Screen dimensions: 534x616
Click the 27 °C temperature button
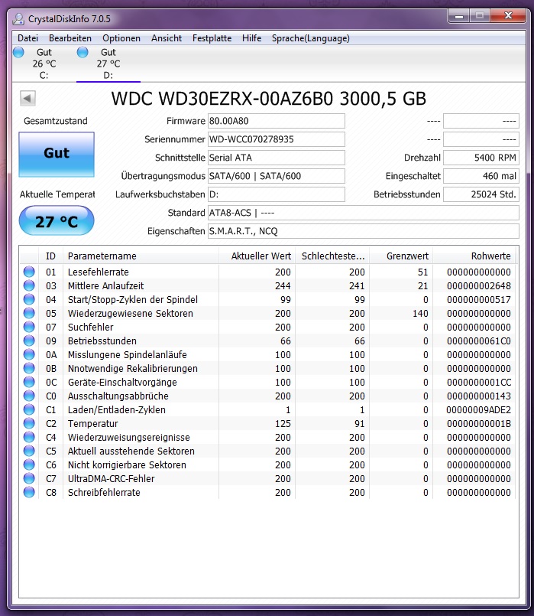(x=57, y=221)
